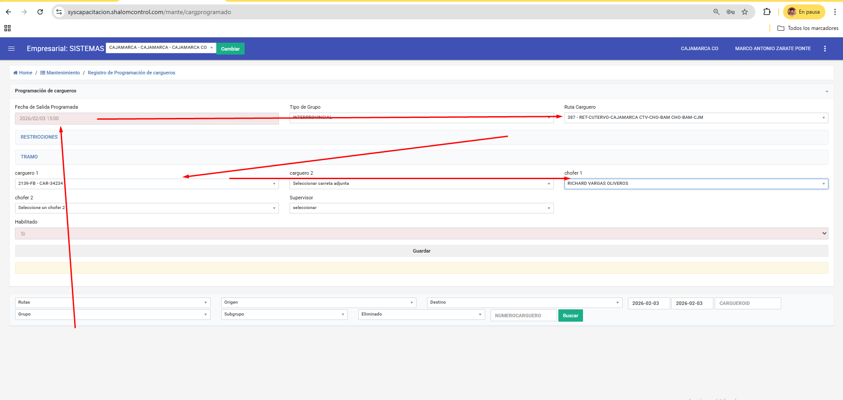Viewport: 843px width, 400px height.
Task: Open the Supervisor dropdown
Action: (x=421, y=208)
